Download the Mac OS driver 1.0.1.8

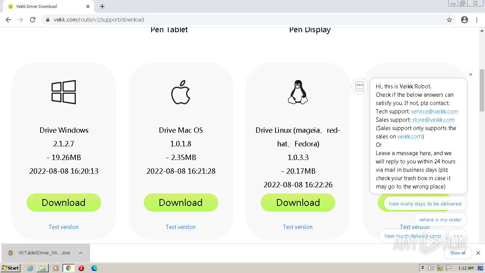tap(181, 202)
